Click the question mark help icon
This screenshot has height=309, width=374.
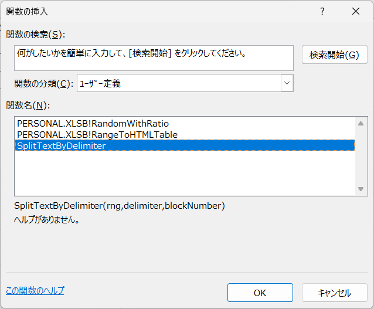tap(322, 11)
